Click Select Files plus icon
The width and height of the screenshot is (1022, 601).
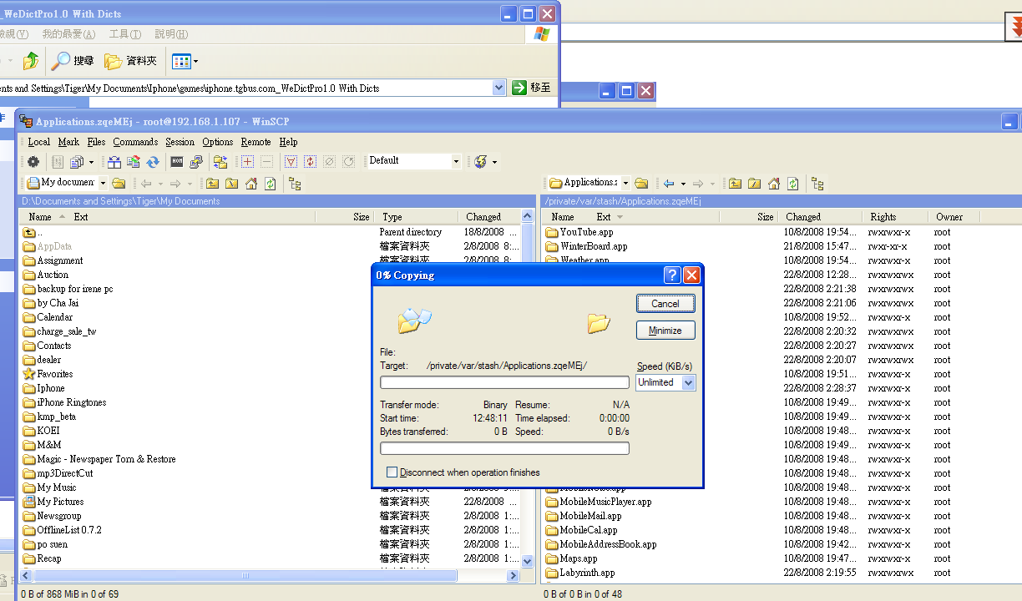click(x=247, y=162)
